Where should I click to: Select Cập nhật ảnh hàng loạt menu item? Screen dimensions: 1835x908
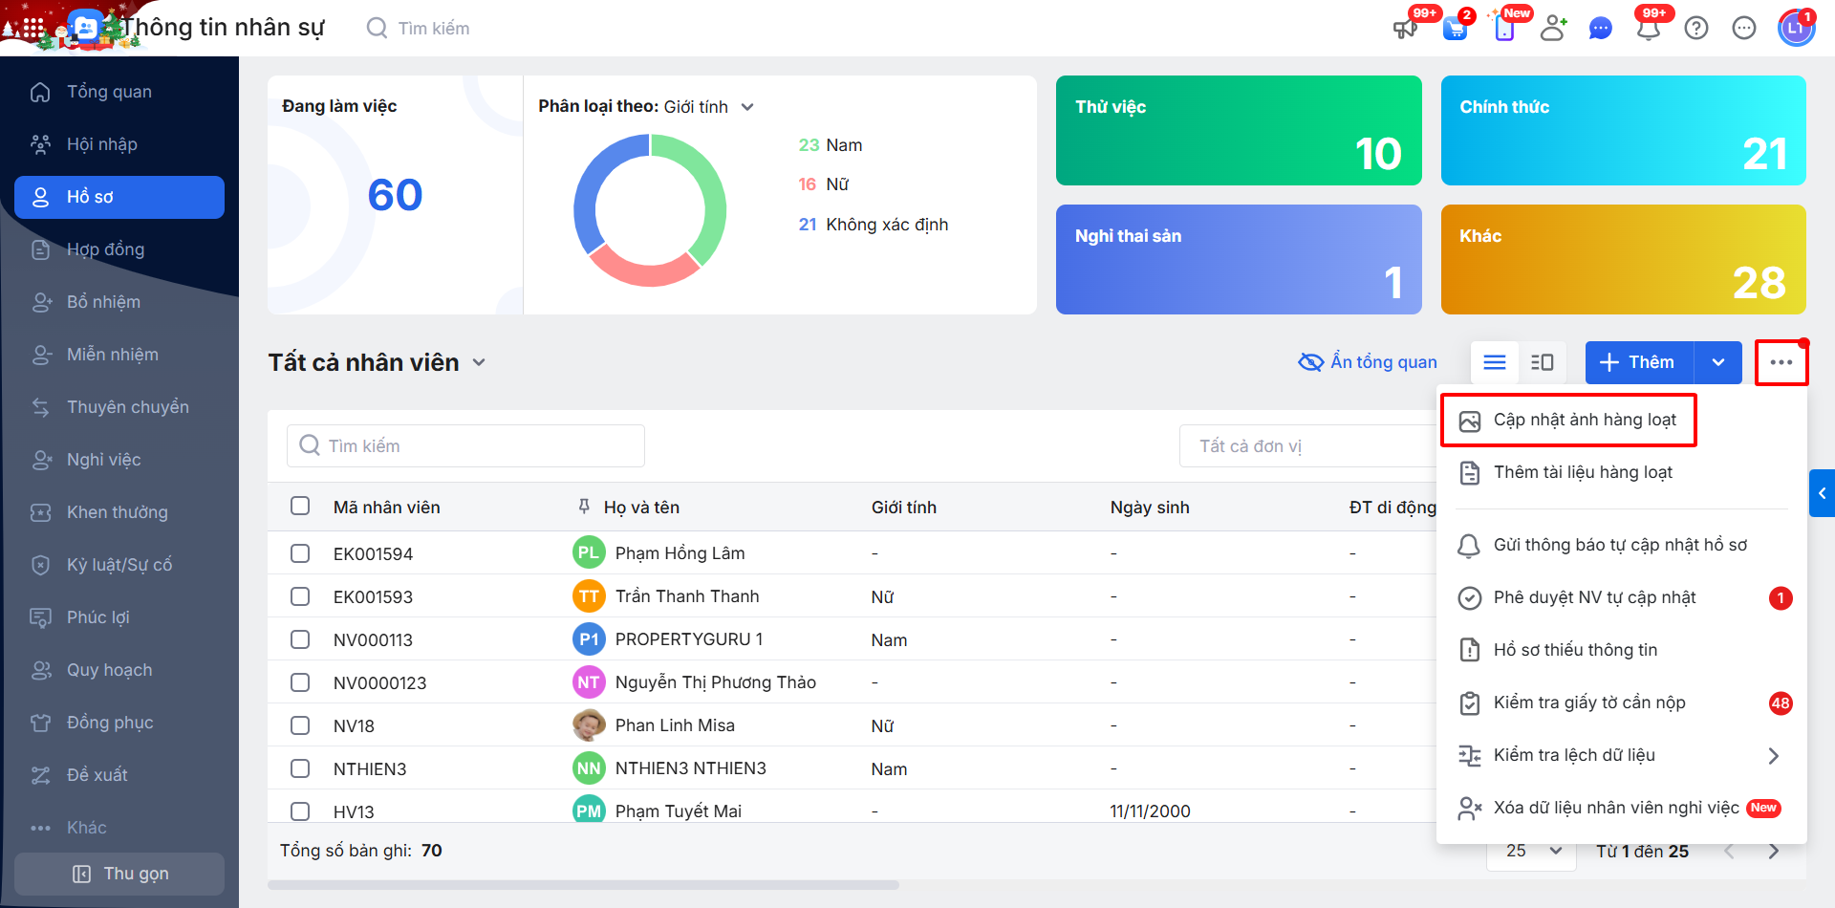click(1584, 420)
